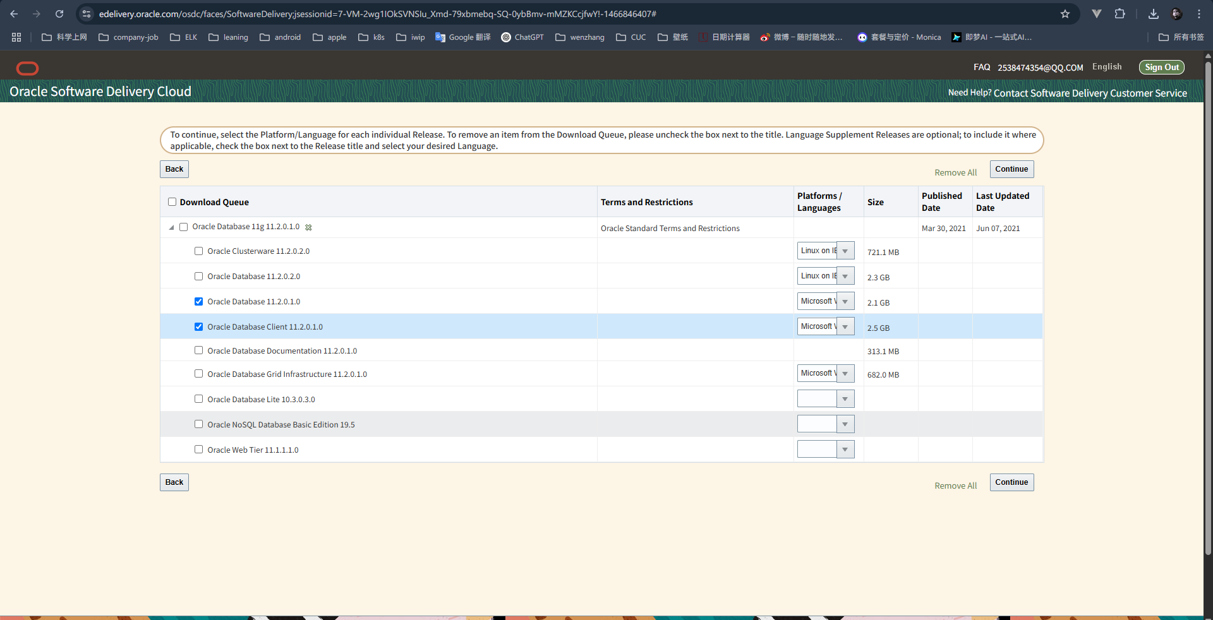
Task: Open the 日期计算器 bookmark
Action: click(x=724, y=37)
